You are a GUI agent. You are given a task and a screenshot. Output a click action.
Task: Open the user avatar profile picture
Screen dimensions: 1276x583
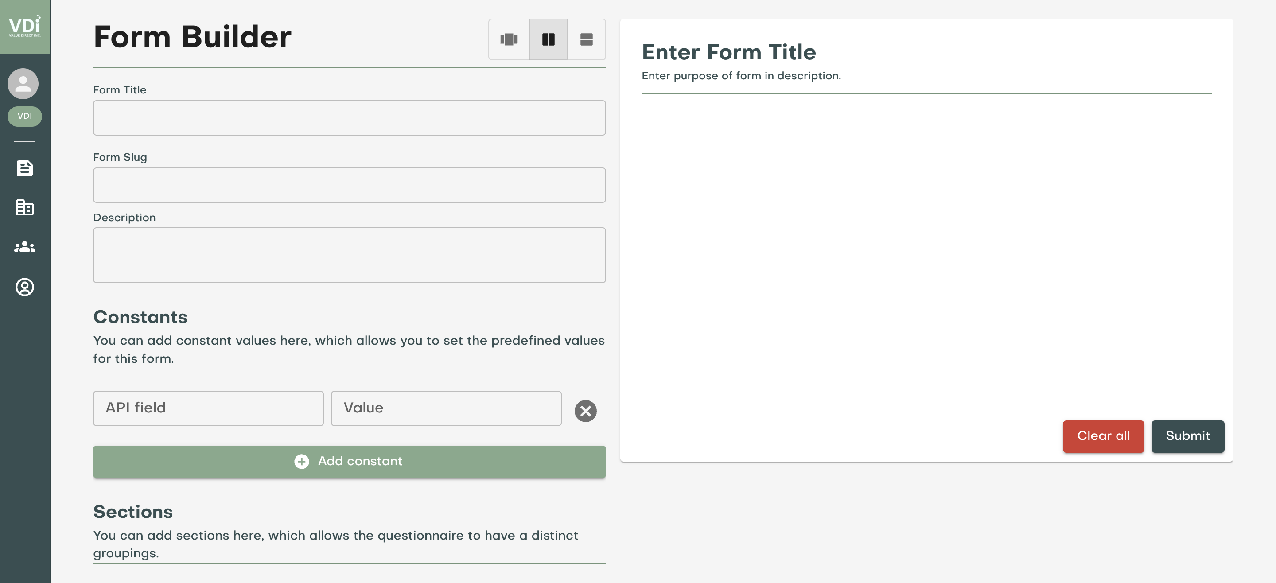[x=23, y=83]
